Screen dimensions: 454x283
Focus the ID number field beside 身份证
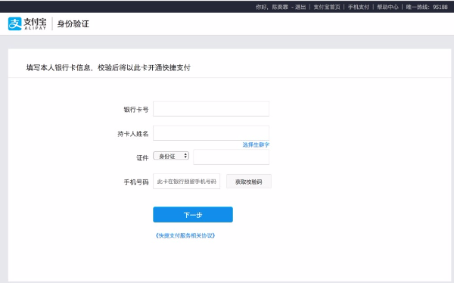pyautogui.click(x=231, y=157)
